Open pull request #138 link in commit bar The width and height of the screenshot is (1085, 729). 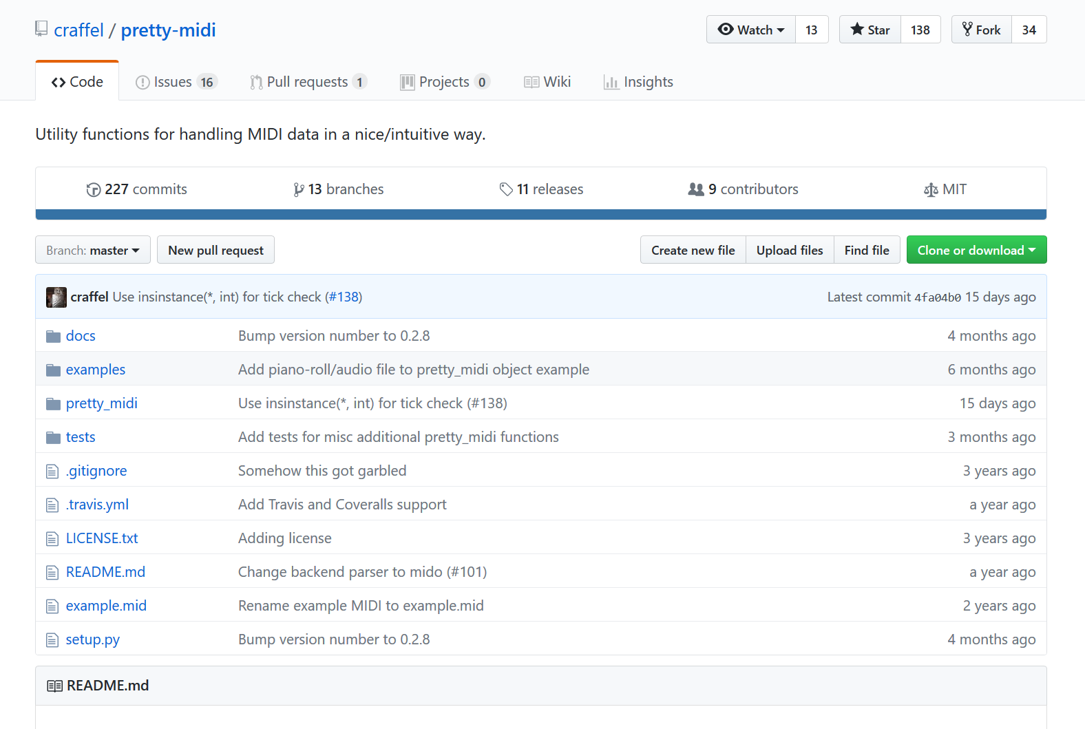click(x=344, y=297)
